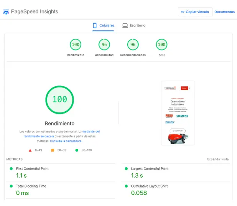Screen dimensions: 237x206
Task: Click the 1.3 s metric value
Action: pos(137,176)
